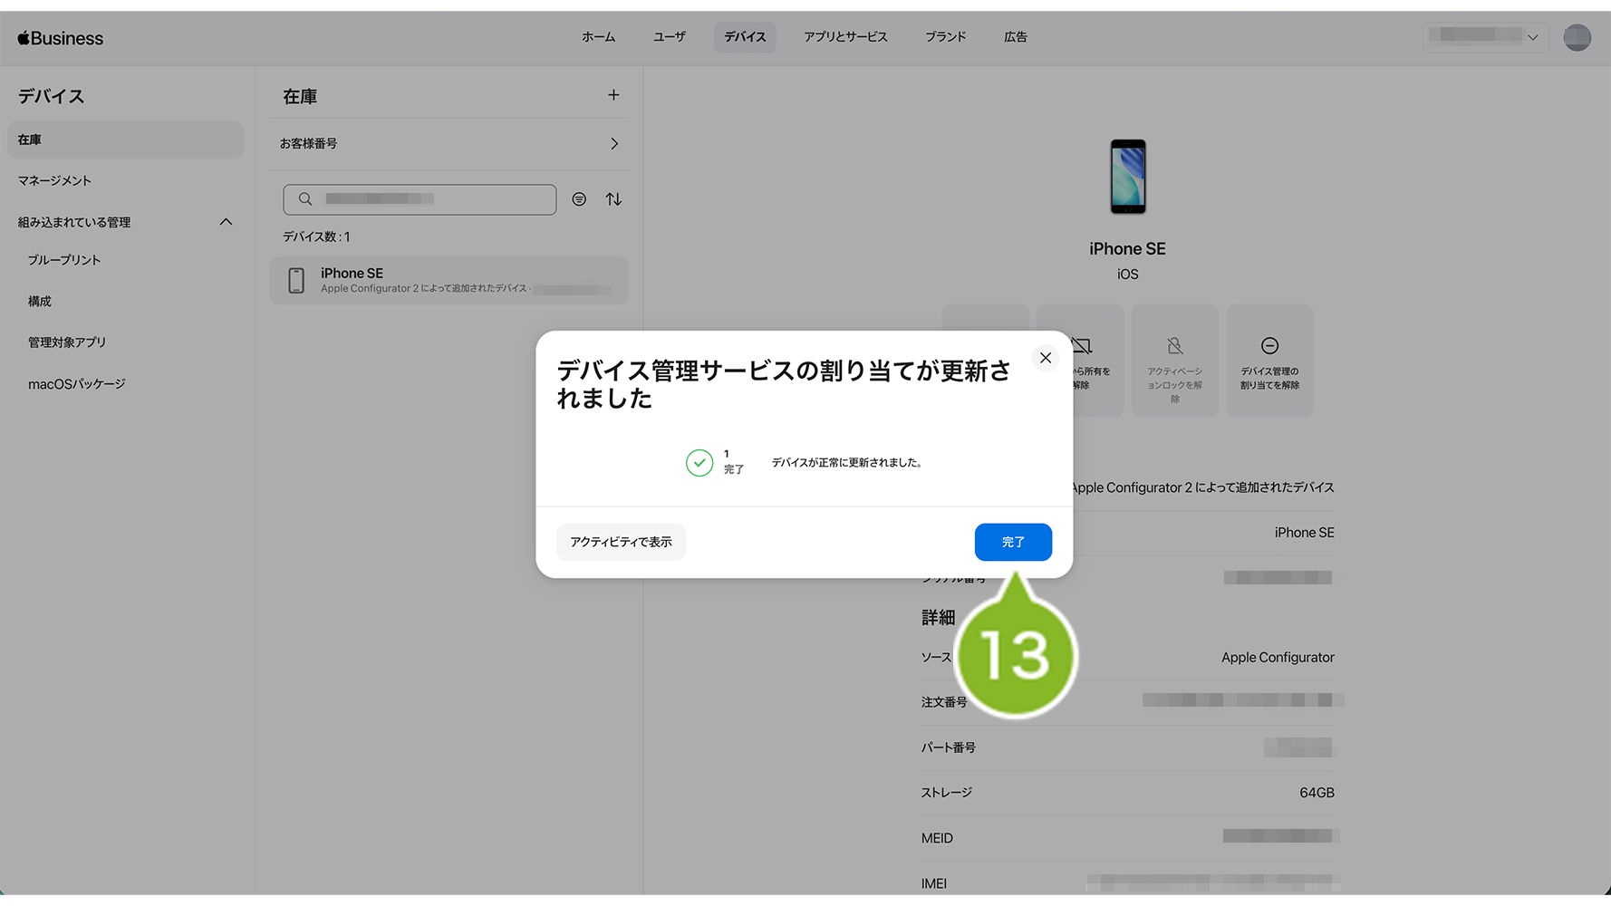Click デバイス管理の割り当てを解除 icon

click(x=1269, y=360)
